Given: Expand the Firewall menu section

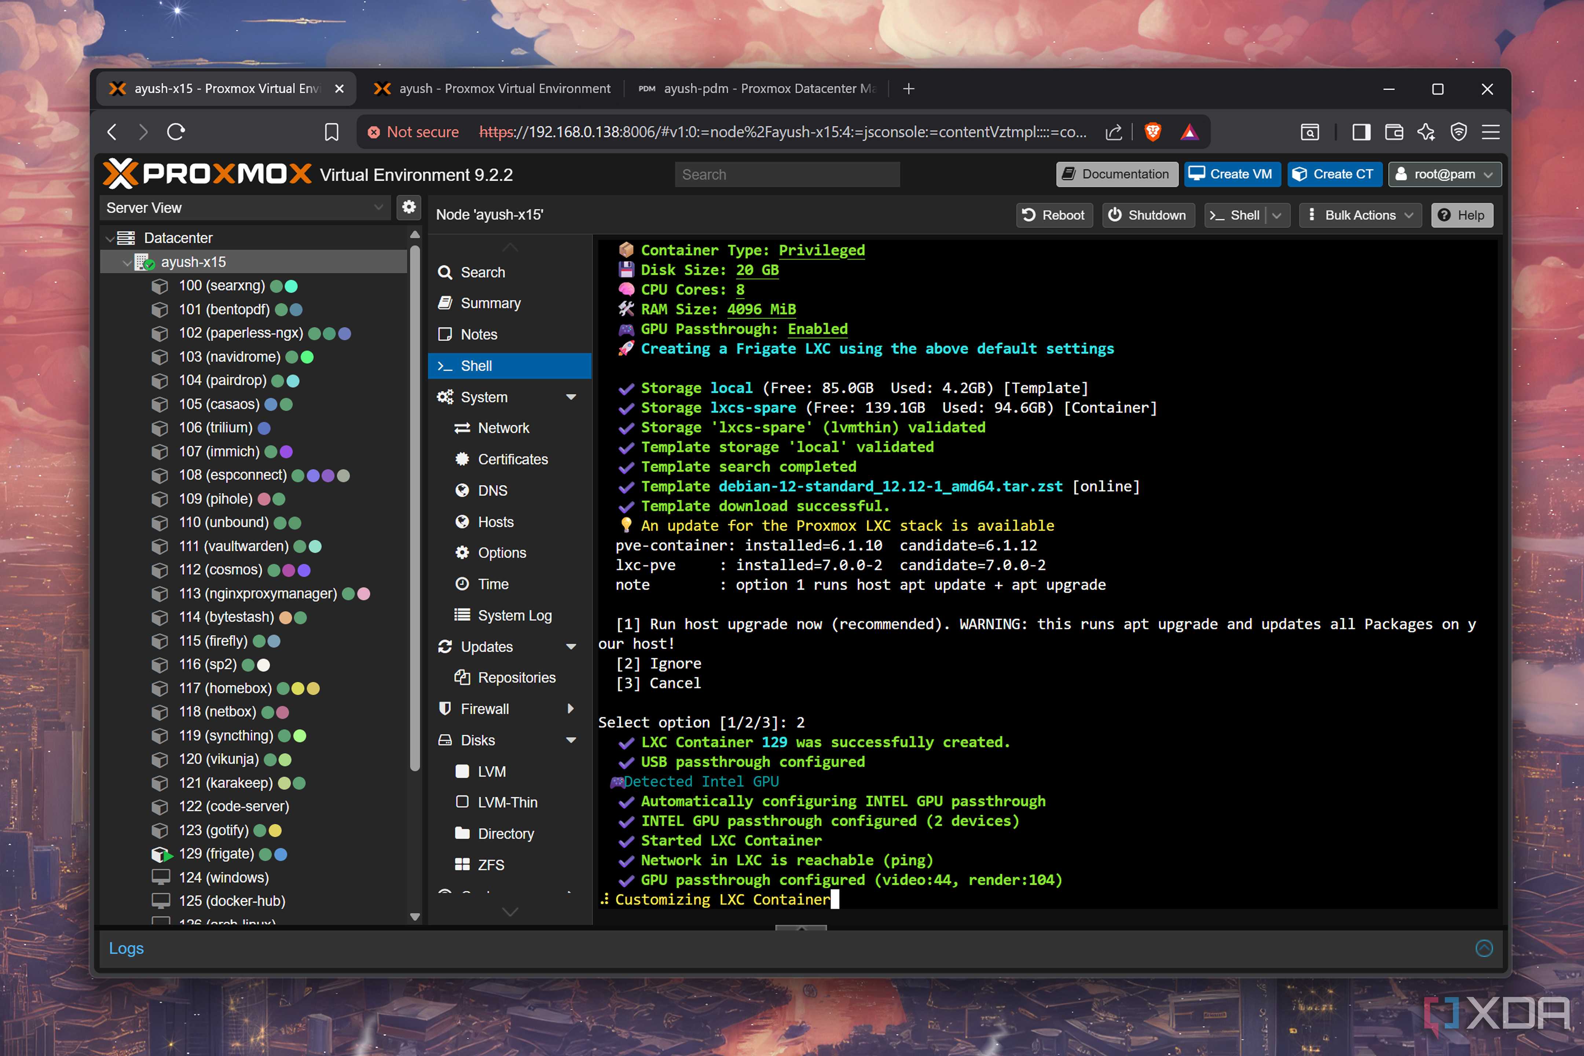Looking at the screenshot, I should [x=571, y=708].
